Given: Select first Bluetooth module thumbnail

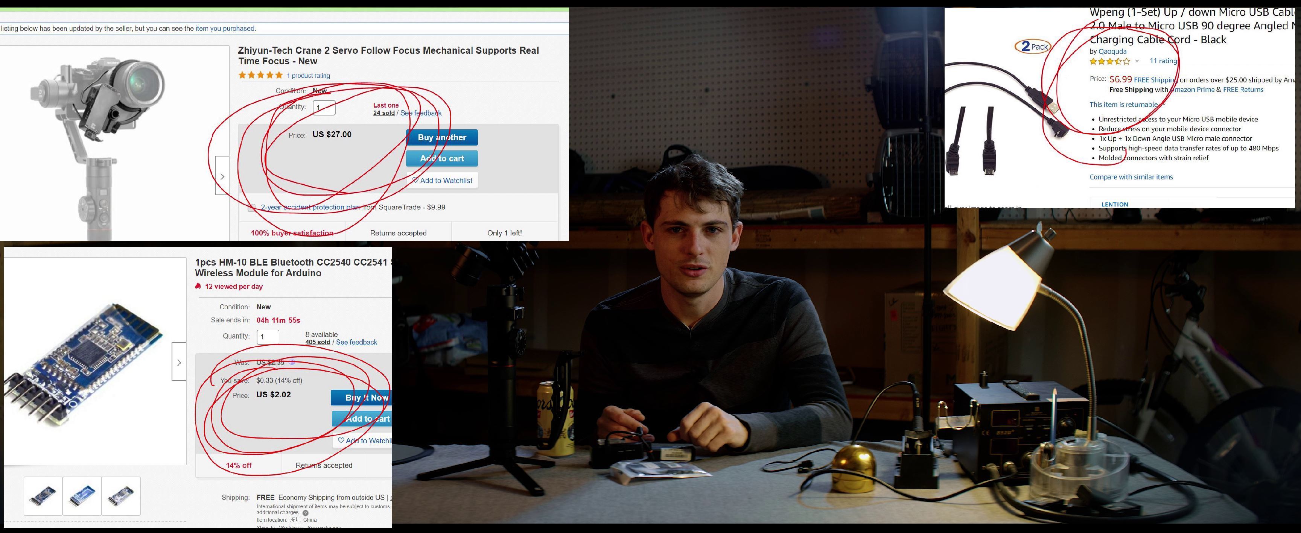Looking at the screenshot, I should click(43, 496).
